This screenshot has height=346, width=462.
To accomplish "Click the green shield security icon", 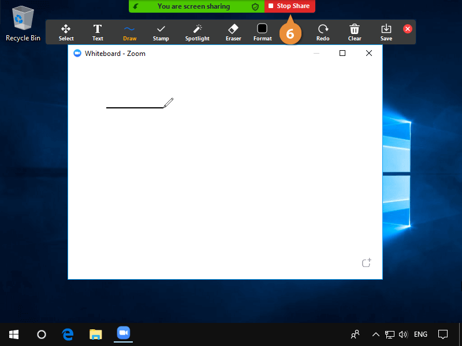I will tap(255, 6).
